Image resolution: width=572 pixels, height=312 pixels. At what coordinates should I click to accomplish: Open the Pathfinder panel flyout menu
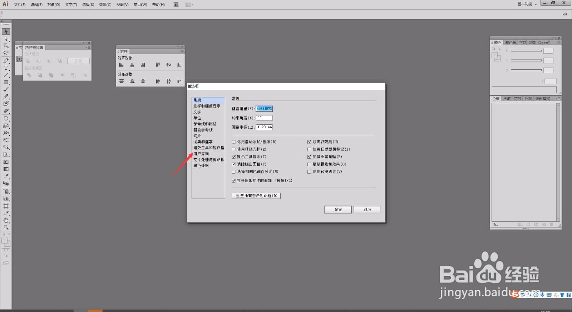[x=88, y=47]
